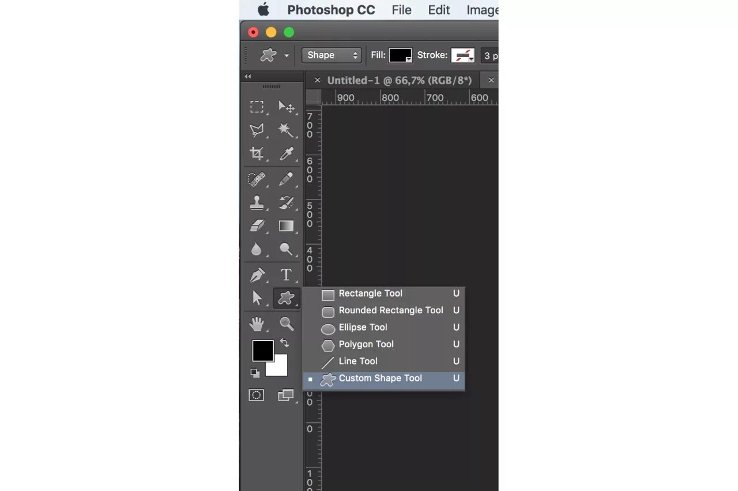Select the Eyedropper tool
The image size is (738, 491).
tap(286, 153)
